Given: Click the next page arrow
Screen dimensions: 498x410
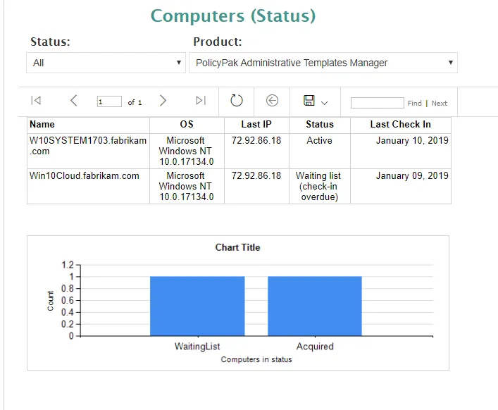Looking at the screenshot, I should 163,101.
